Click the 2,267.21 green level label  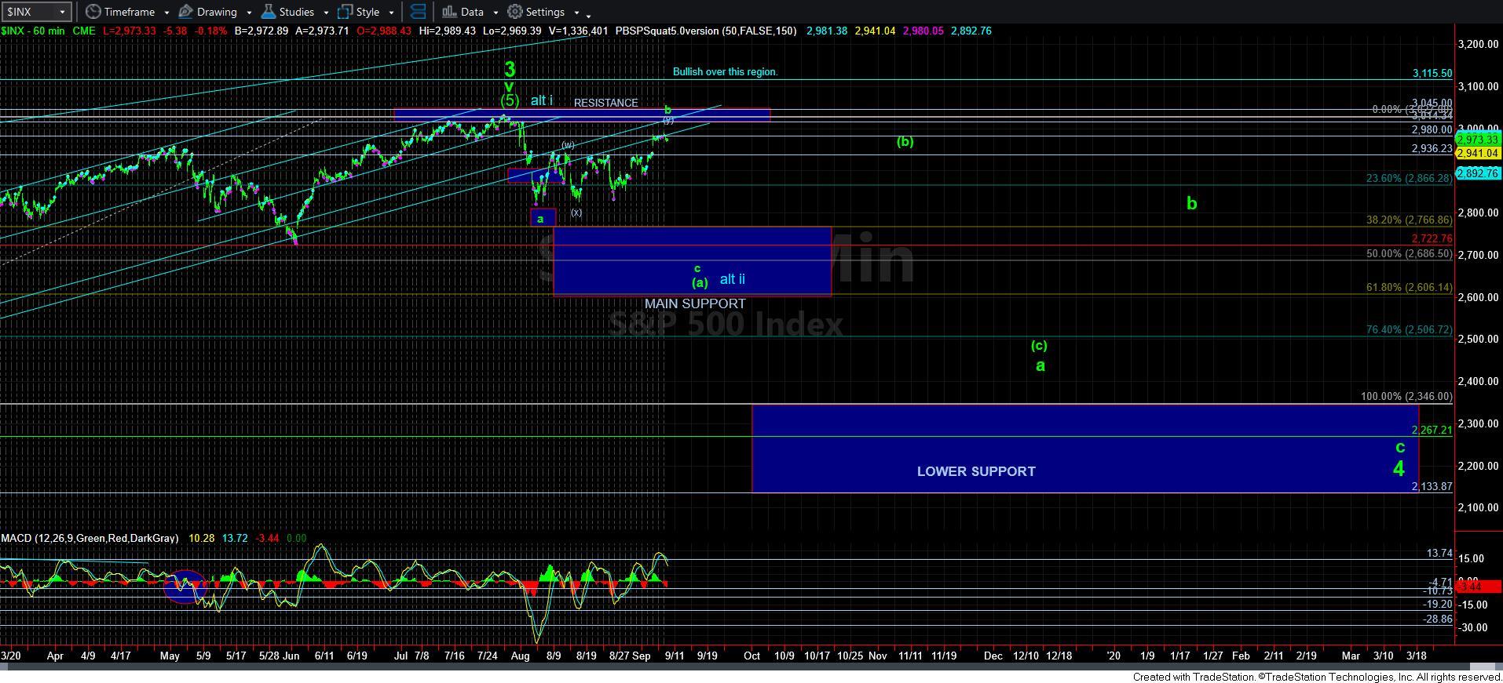pos(1432,431)
